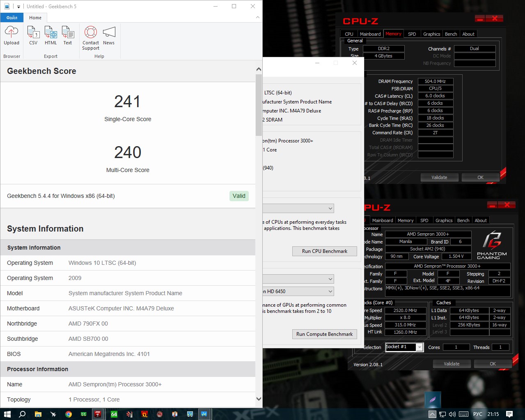Image resolution: width=525 pixels, height=420 pixels.
Task: Click the Phantom Gaming logo in CPU-Z
Action: point(492,244)
